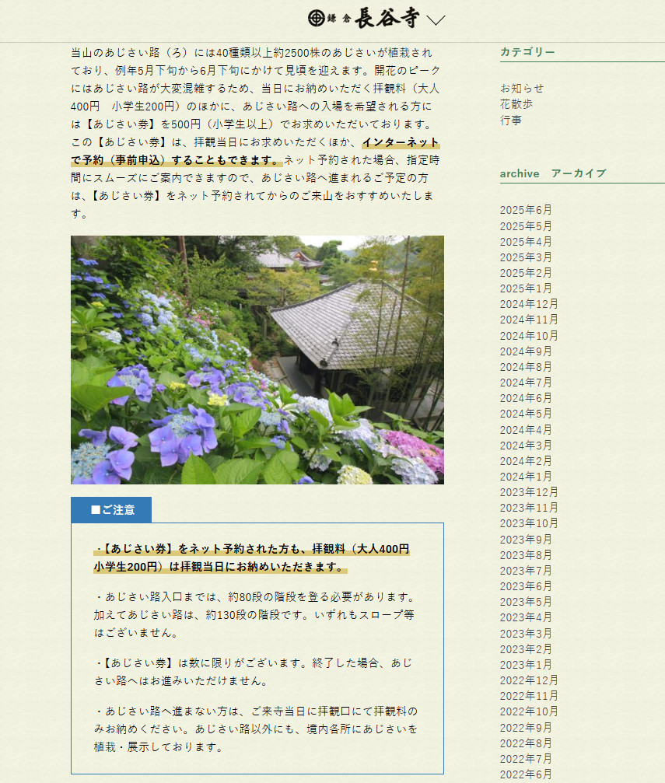Open archive 2025年2月
This screenshot has height=783, width=665.
tap(526, 273)
